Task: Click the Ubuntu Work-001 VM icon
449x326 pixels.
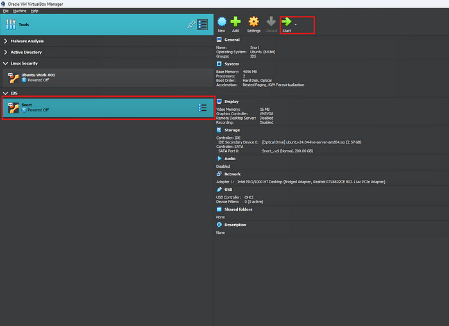Action: click(x=13, y=77)
